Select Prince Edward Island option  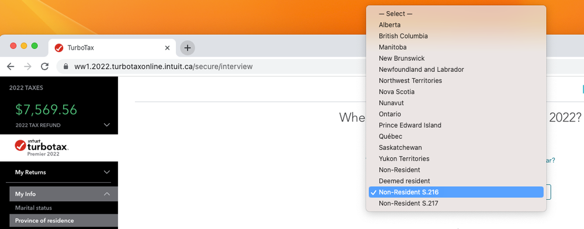tap(456, 125)
